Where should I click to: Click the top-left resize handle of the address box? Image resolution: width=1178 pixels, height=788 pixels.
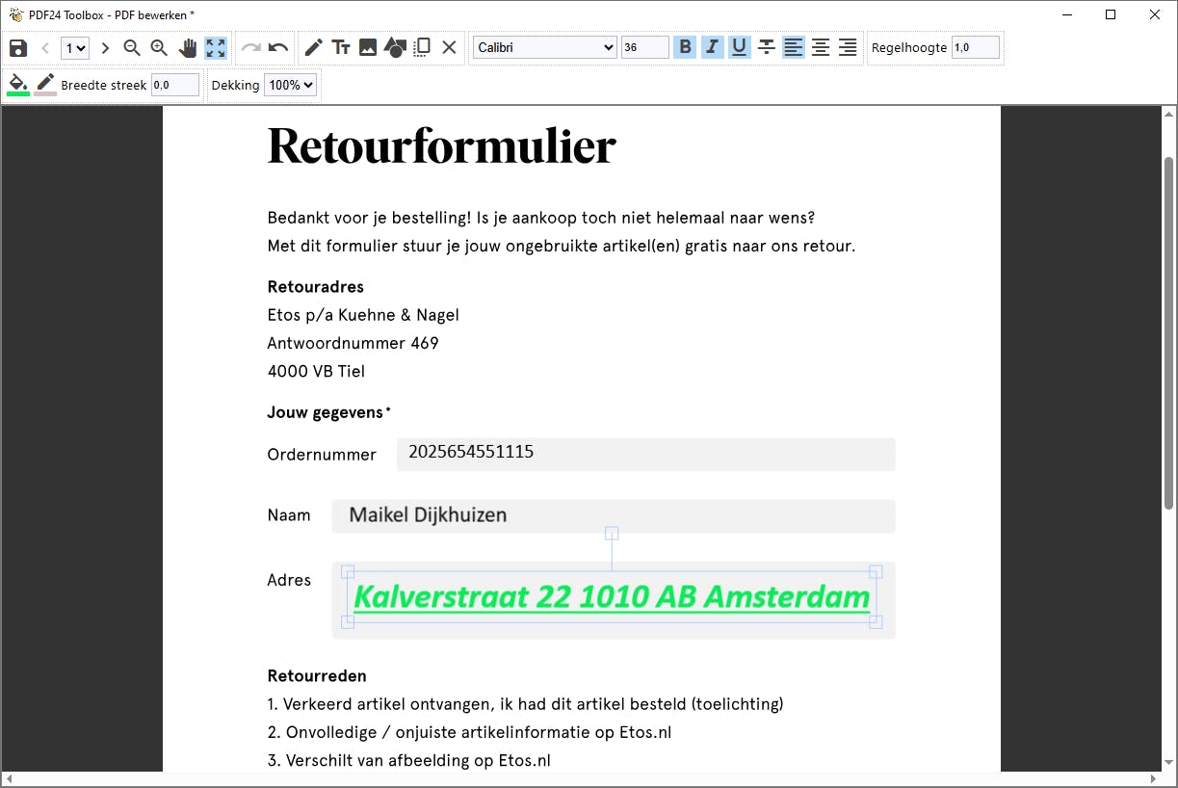[348, 571]
